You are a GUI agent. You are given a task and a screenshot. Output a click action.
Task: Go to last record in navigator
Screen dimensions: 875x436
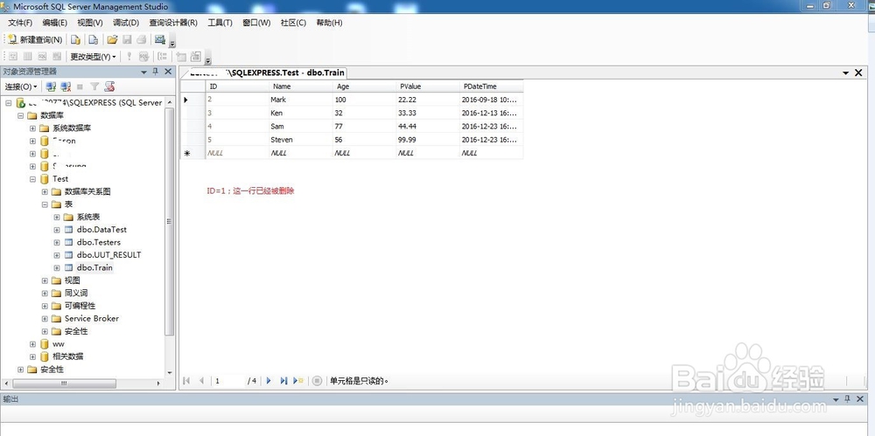coord(283,381)
